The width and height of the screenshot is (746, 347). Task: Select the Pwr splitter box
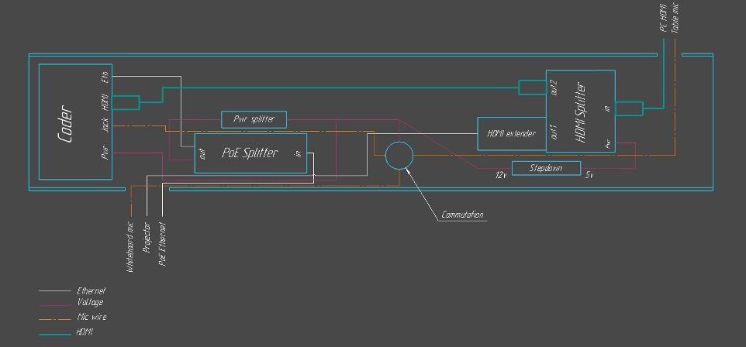pyautogui.click(x=254, y=119)
